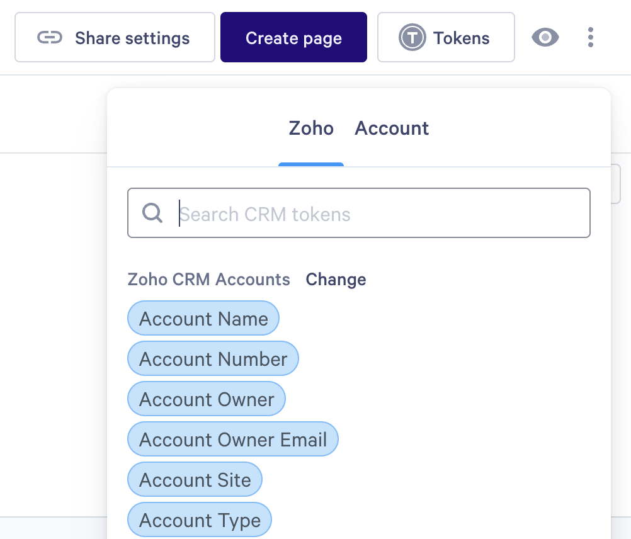Open the three-dot more options menu
The image size is (631, 539).
click(x=590, y=38)
